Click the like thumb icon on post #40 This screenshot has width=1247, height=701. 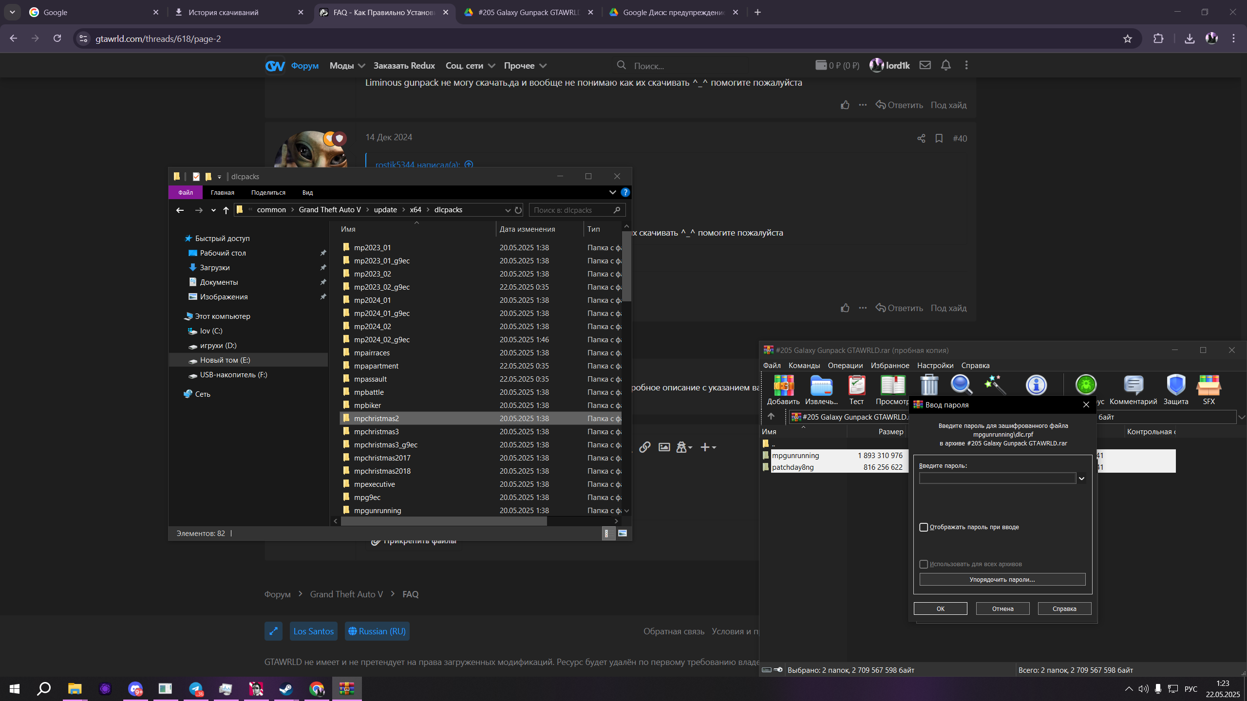coord(845,308)
